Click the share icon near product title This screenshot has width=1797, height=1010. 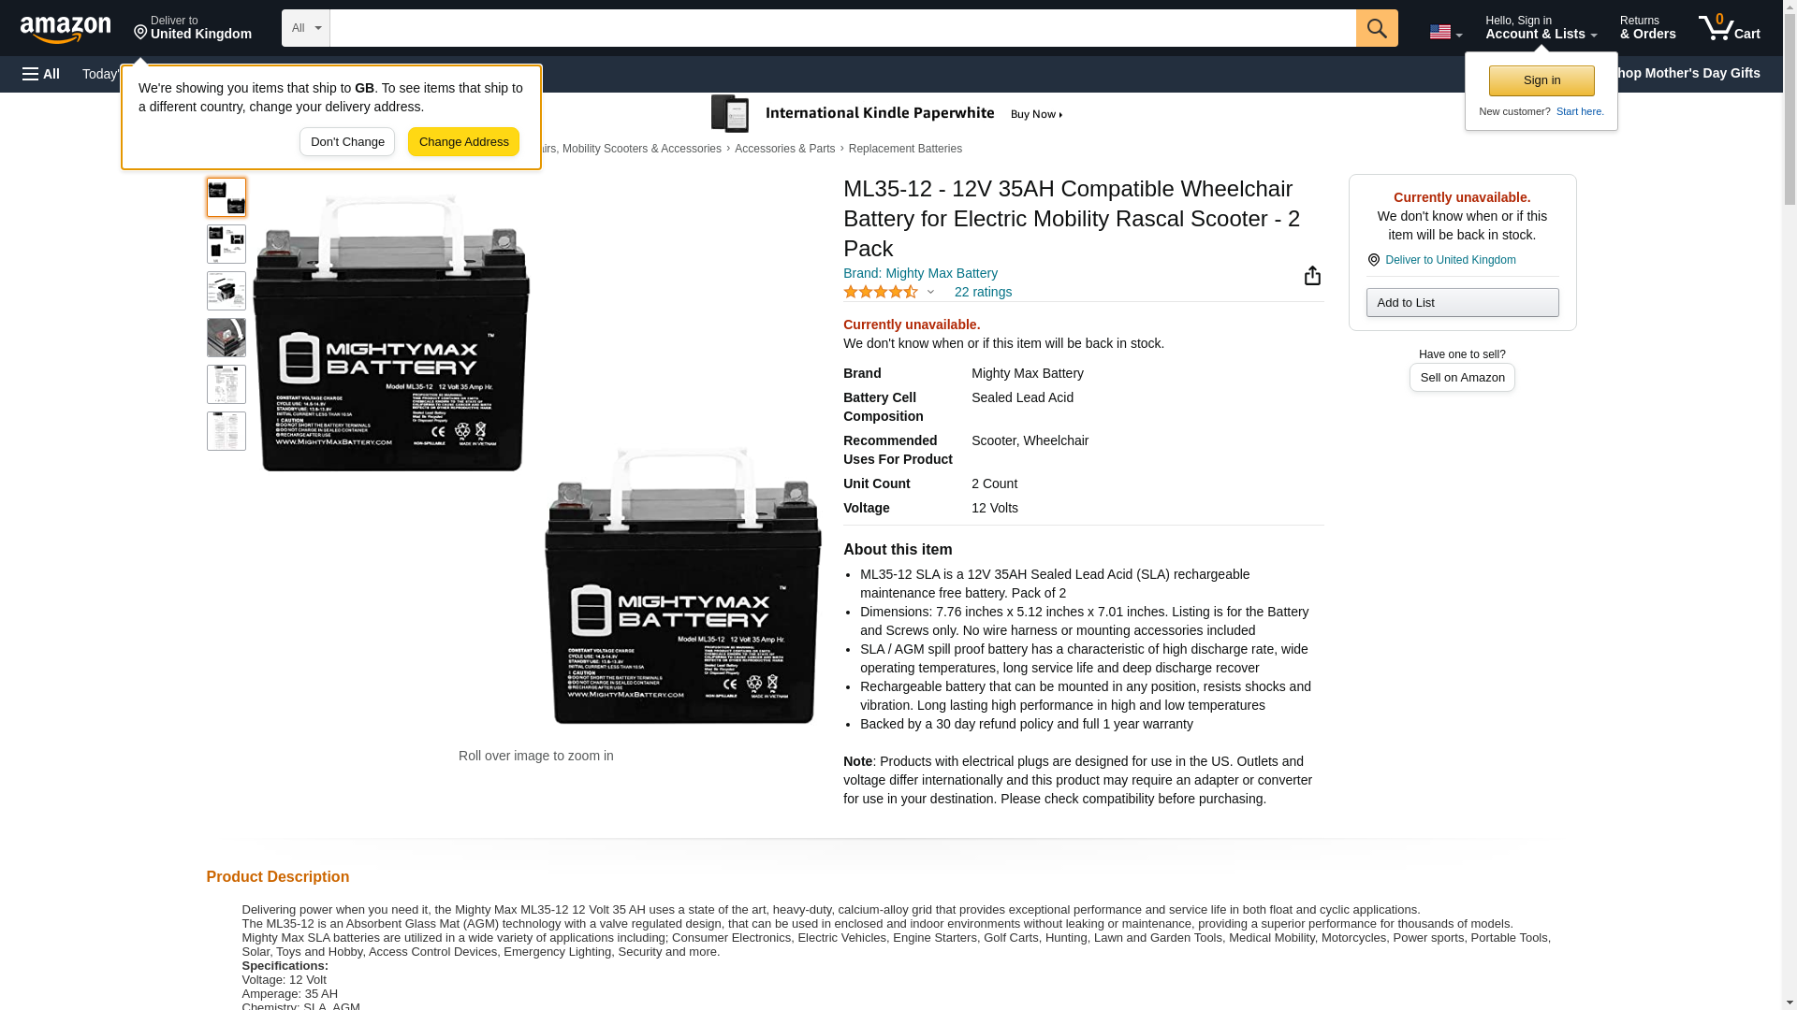(1312, 275)
